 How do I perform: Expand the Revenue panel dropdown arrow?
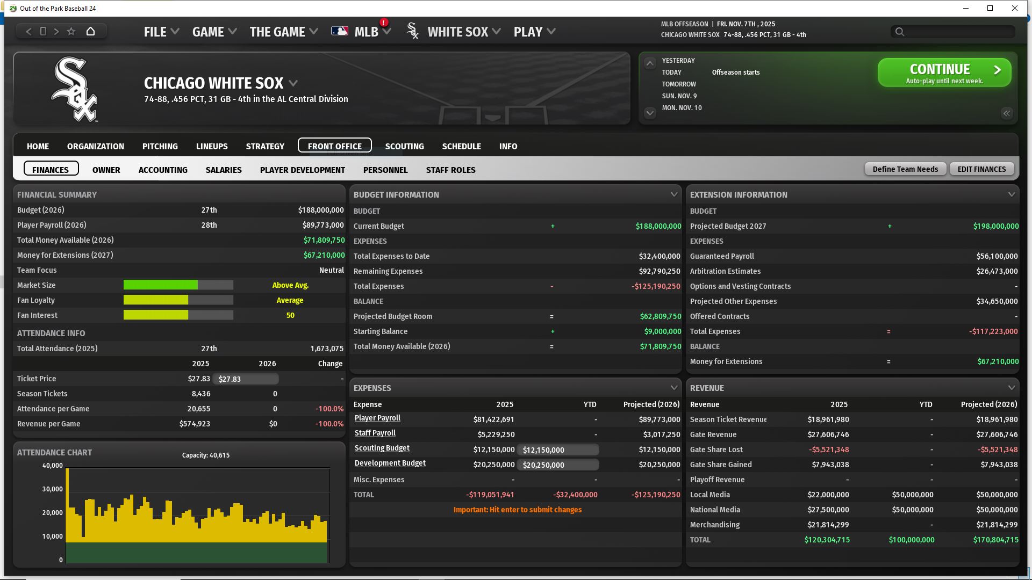tap(1011, 388)
